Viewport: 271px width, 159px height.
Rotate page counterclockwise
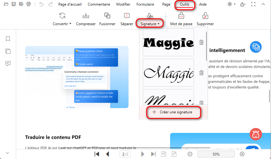click(x=164, y=154)
